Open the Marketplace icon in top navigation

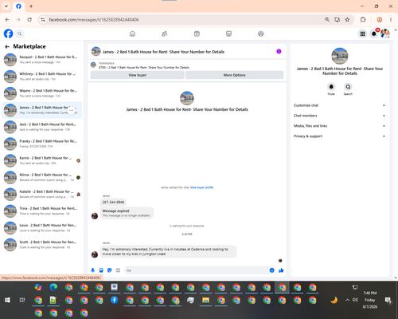click(228, 33)
